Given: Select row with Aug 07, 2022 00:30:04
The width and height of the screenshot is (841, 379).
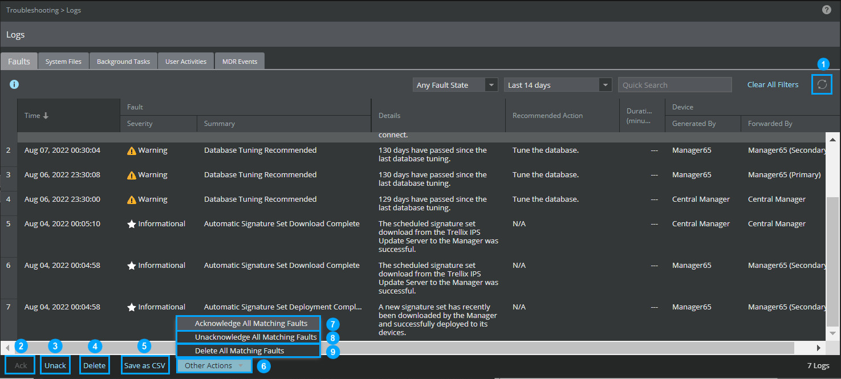Looking at the screenshot, I should pos(413,154).
